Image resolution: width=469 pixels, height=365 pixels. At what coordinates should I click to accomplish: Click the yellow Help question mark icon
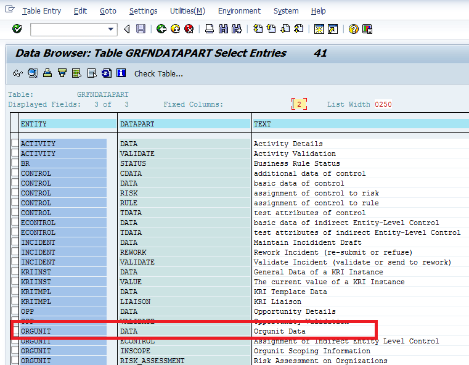pos(353,29)
